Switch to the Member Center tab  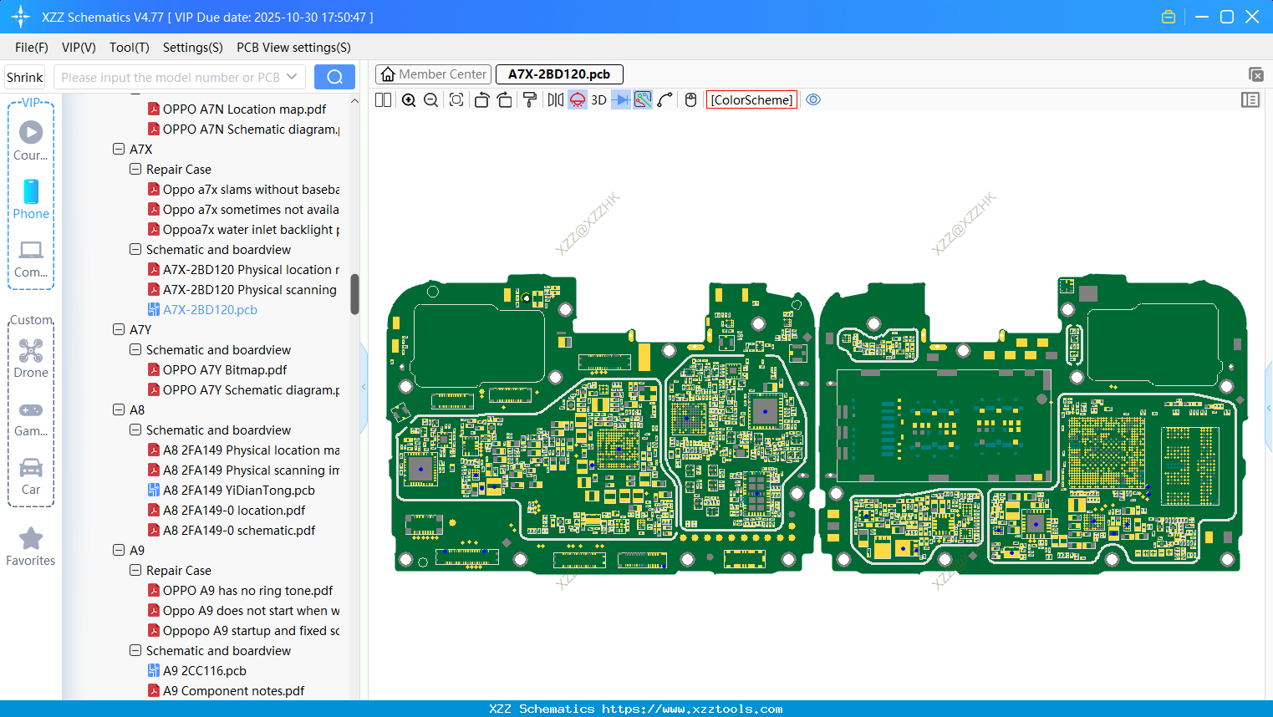[434, 74]
